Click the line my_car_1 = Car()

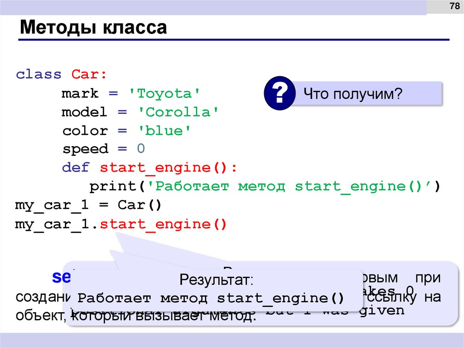click(x=88, y=205)
